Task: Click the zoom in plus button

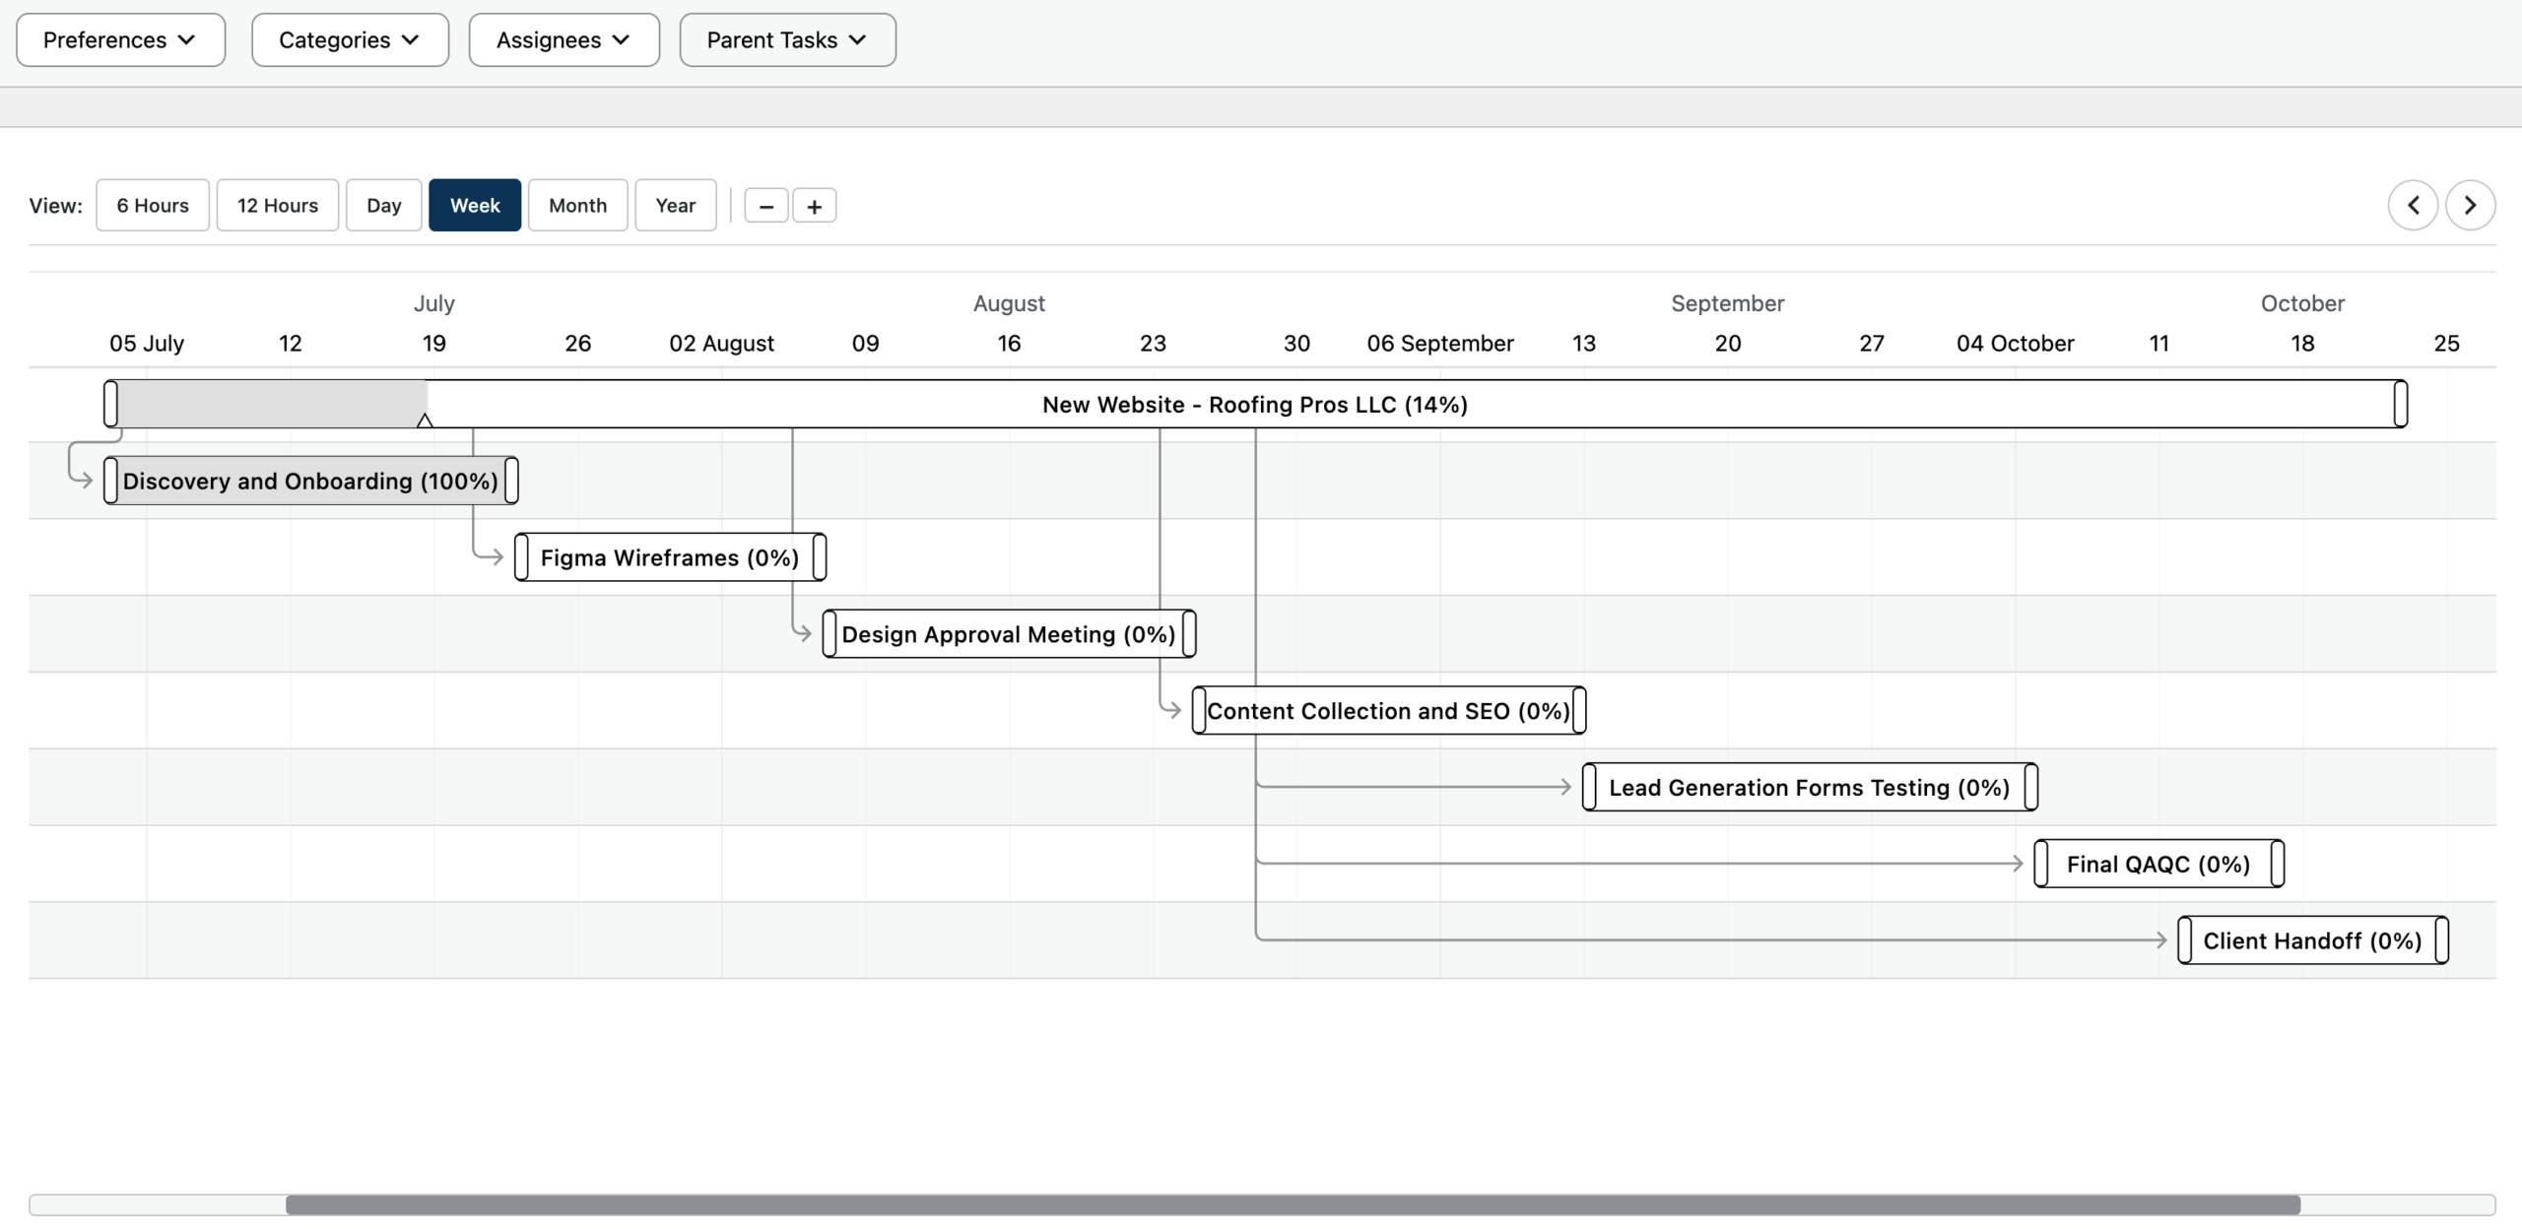Action: 814,206
